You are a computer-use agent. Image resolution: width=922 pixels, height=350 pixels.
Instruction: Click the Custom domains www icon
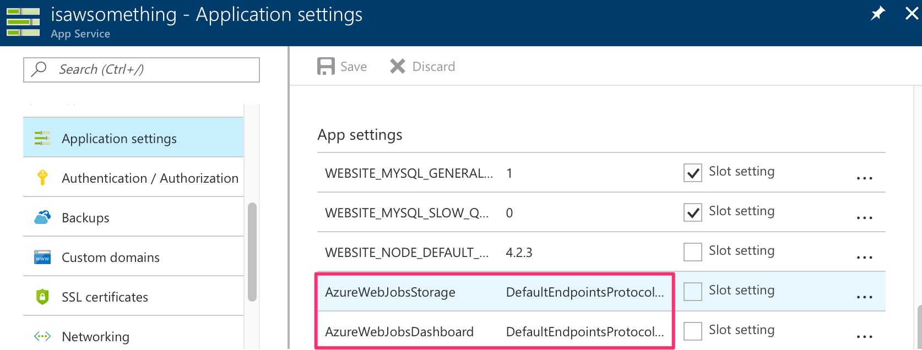42,257
